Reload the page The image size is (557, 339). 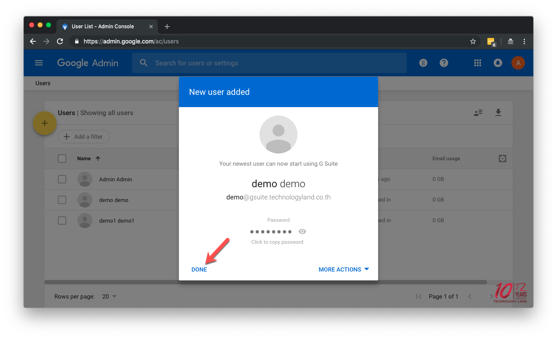60,41
